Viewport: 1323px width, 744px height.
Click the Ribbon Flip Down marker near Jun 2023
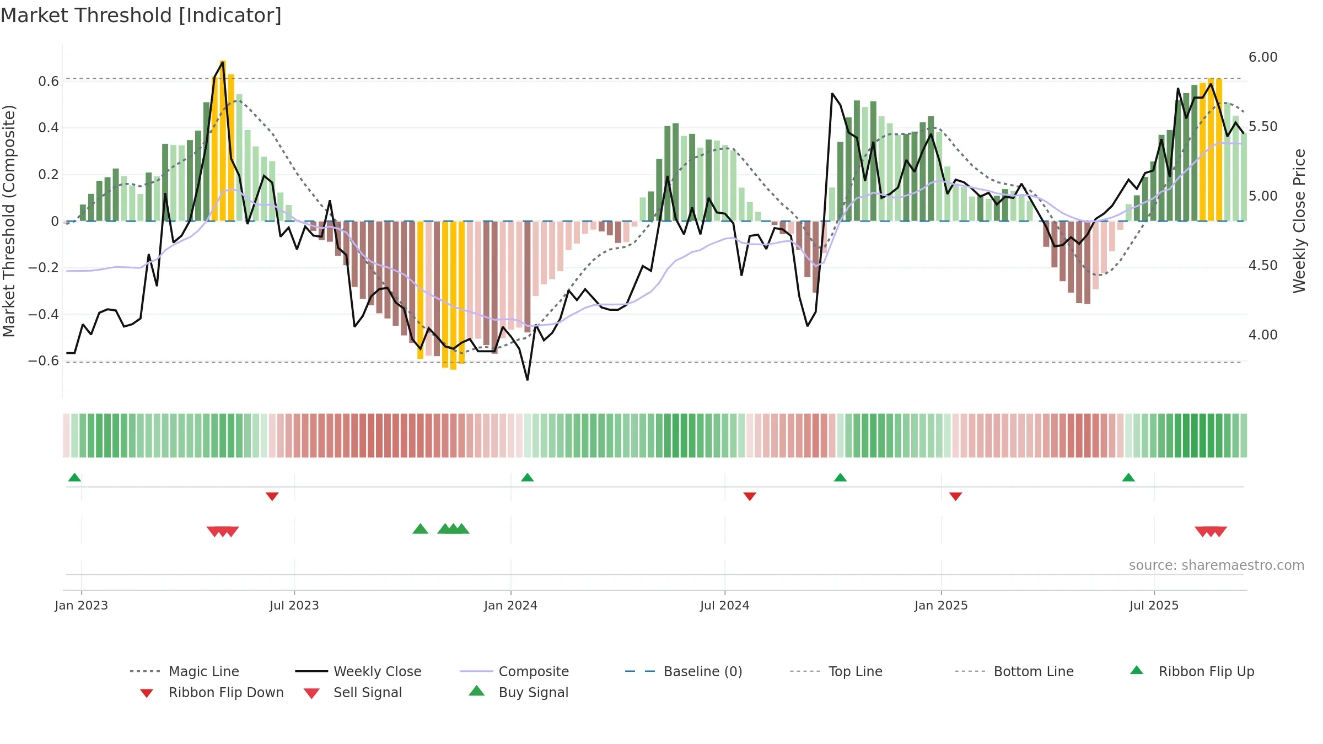[272, 497]
